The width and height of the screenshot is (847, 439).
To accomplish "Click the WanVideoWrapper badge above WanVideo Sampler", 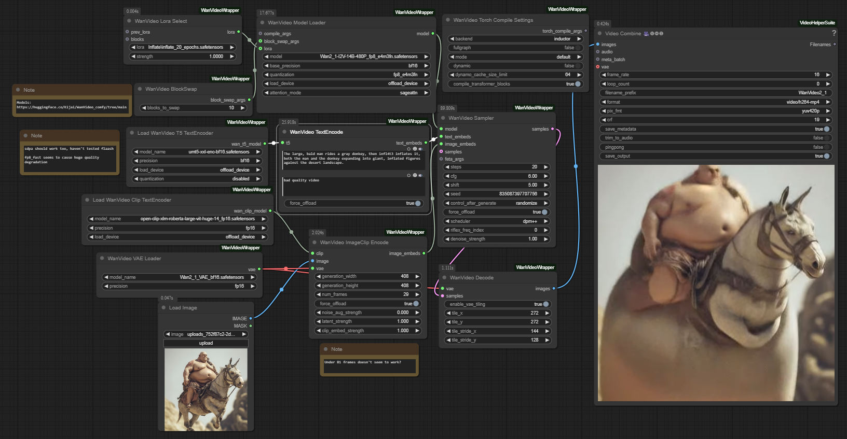I will [534, 108].
